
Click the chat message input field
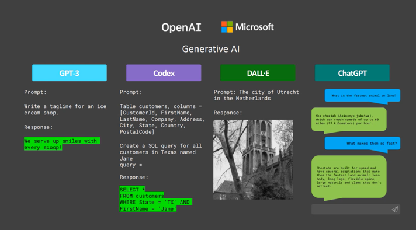click(x=356, y=210)
